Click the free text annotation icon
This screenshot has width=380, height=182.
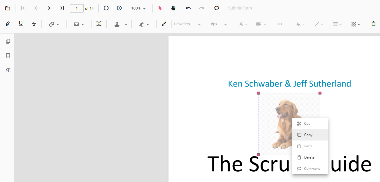(99, 24)
